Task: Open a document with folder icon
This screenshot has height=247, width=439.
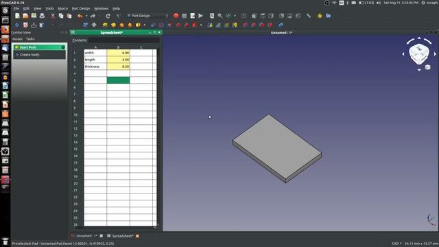Action: click(25, 16)
